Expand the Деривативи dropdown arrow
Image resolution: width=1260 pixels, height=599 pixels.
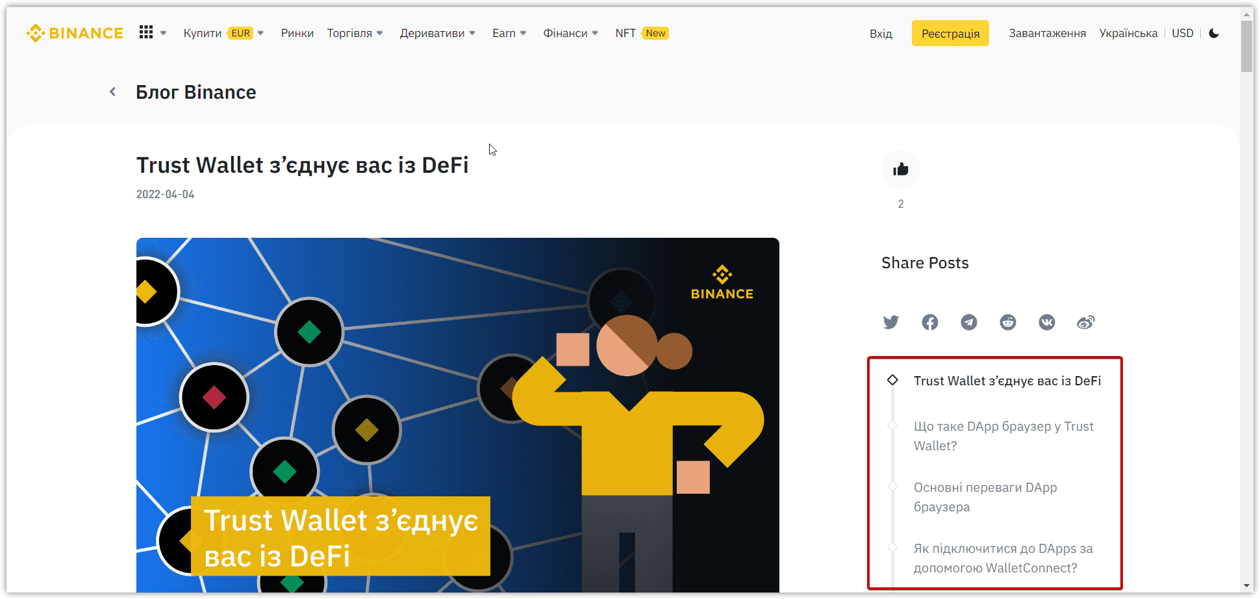point(472,33)
